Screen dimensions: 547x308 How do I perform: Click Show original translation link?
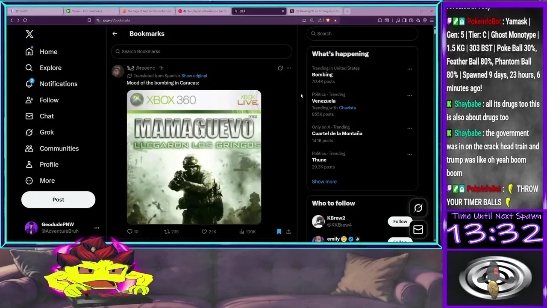coord(194,76)
